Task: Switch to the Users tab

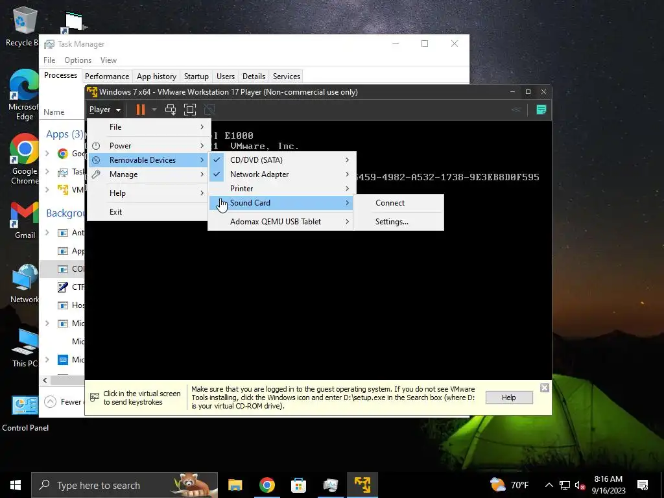Action: 225,77
